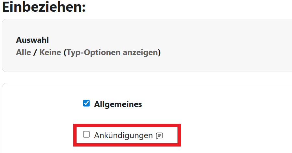Click the closing parenthesis after anzeigen
The width and height of the screenshot is (292, 153).
(x=159, y=52)
